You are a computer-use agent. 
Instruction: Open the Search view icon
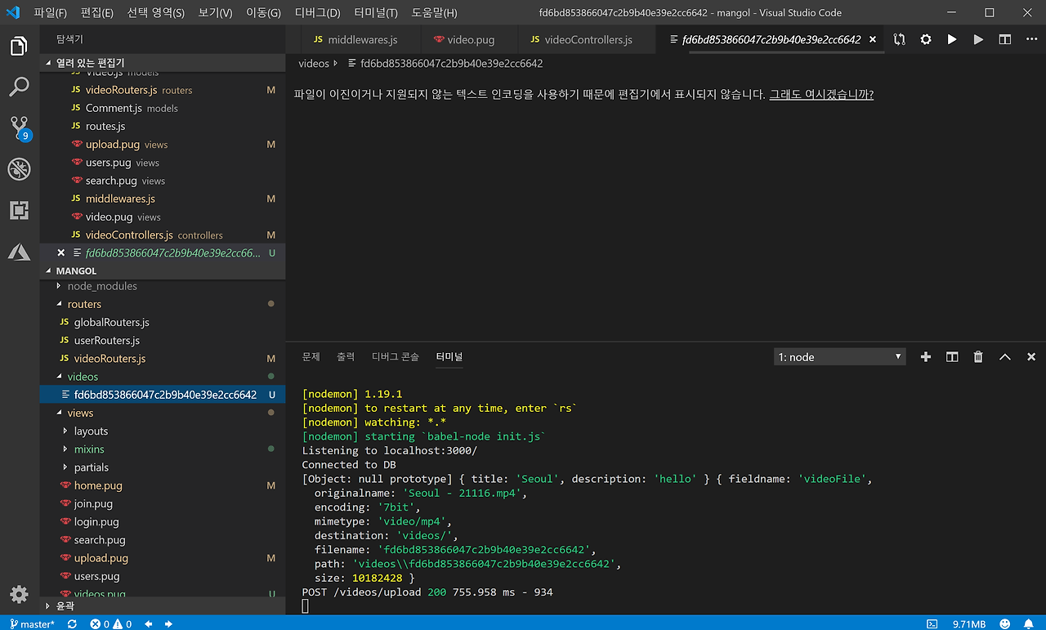[19, 87]
